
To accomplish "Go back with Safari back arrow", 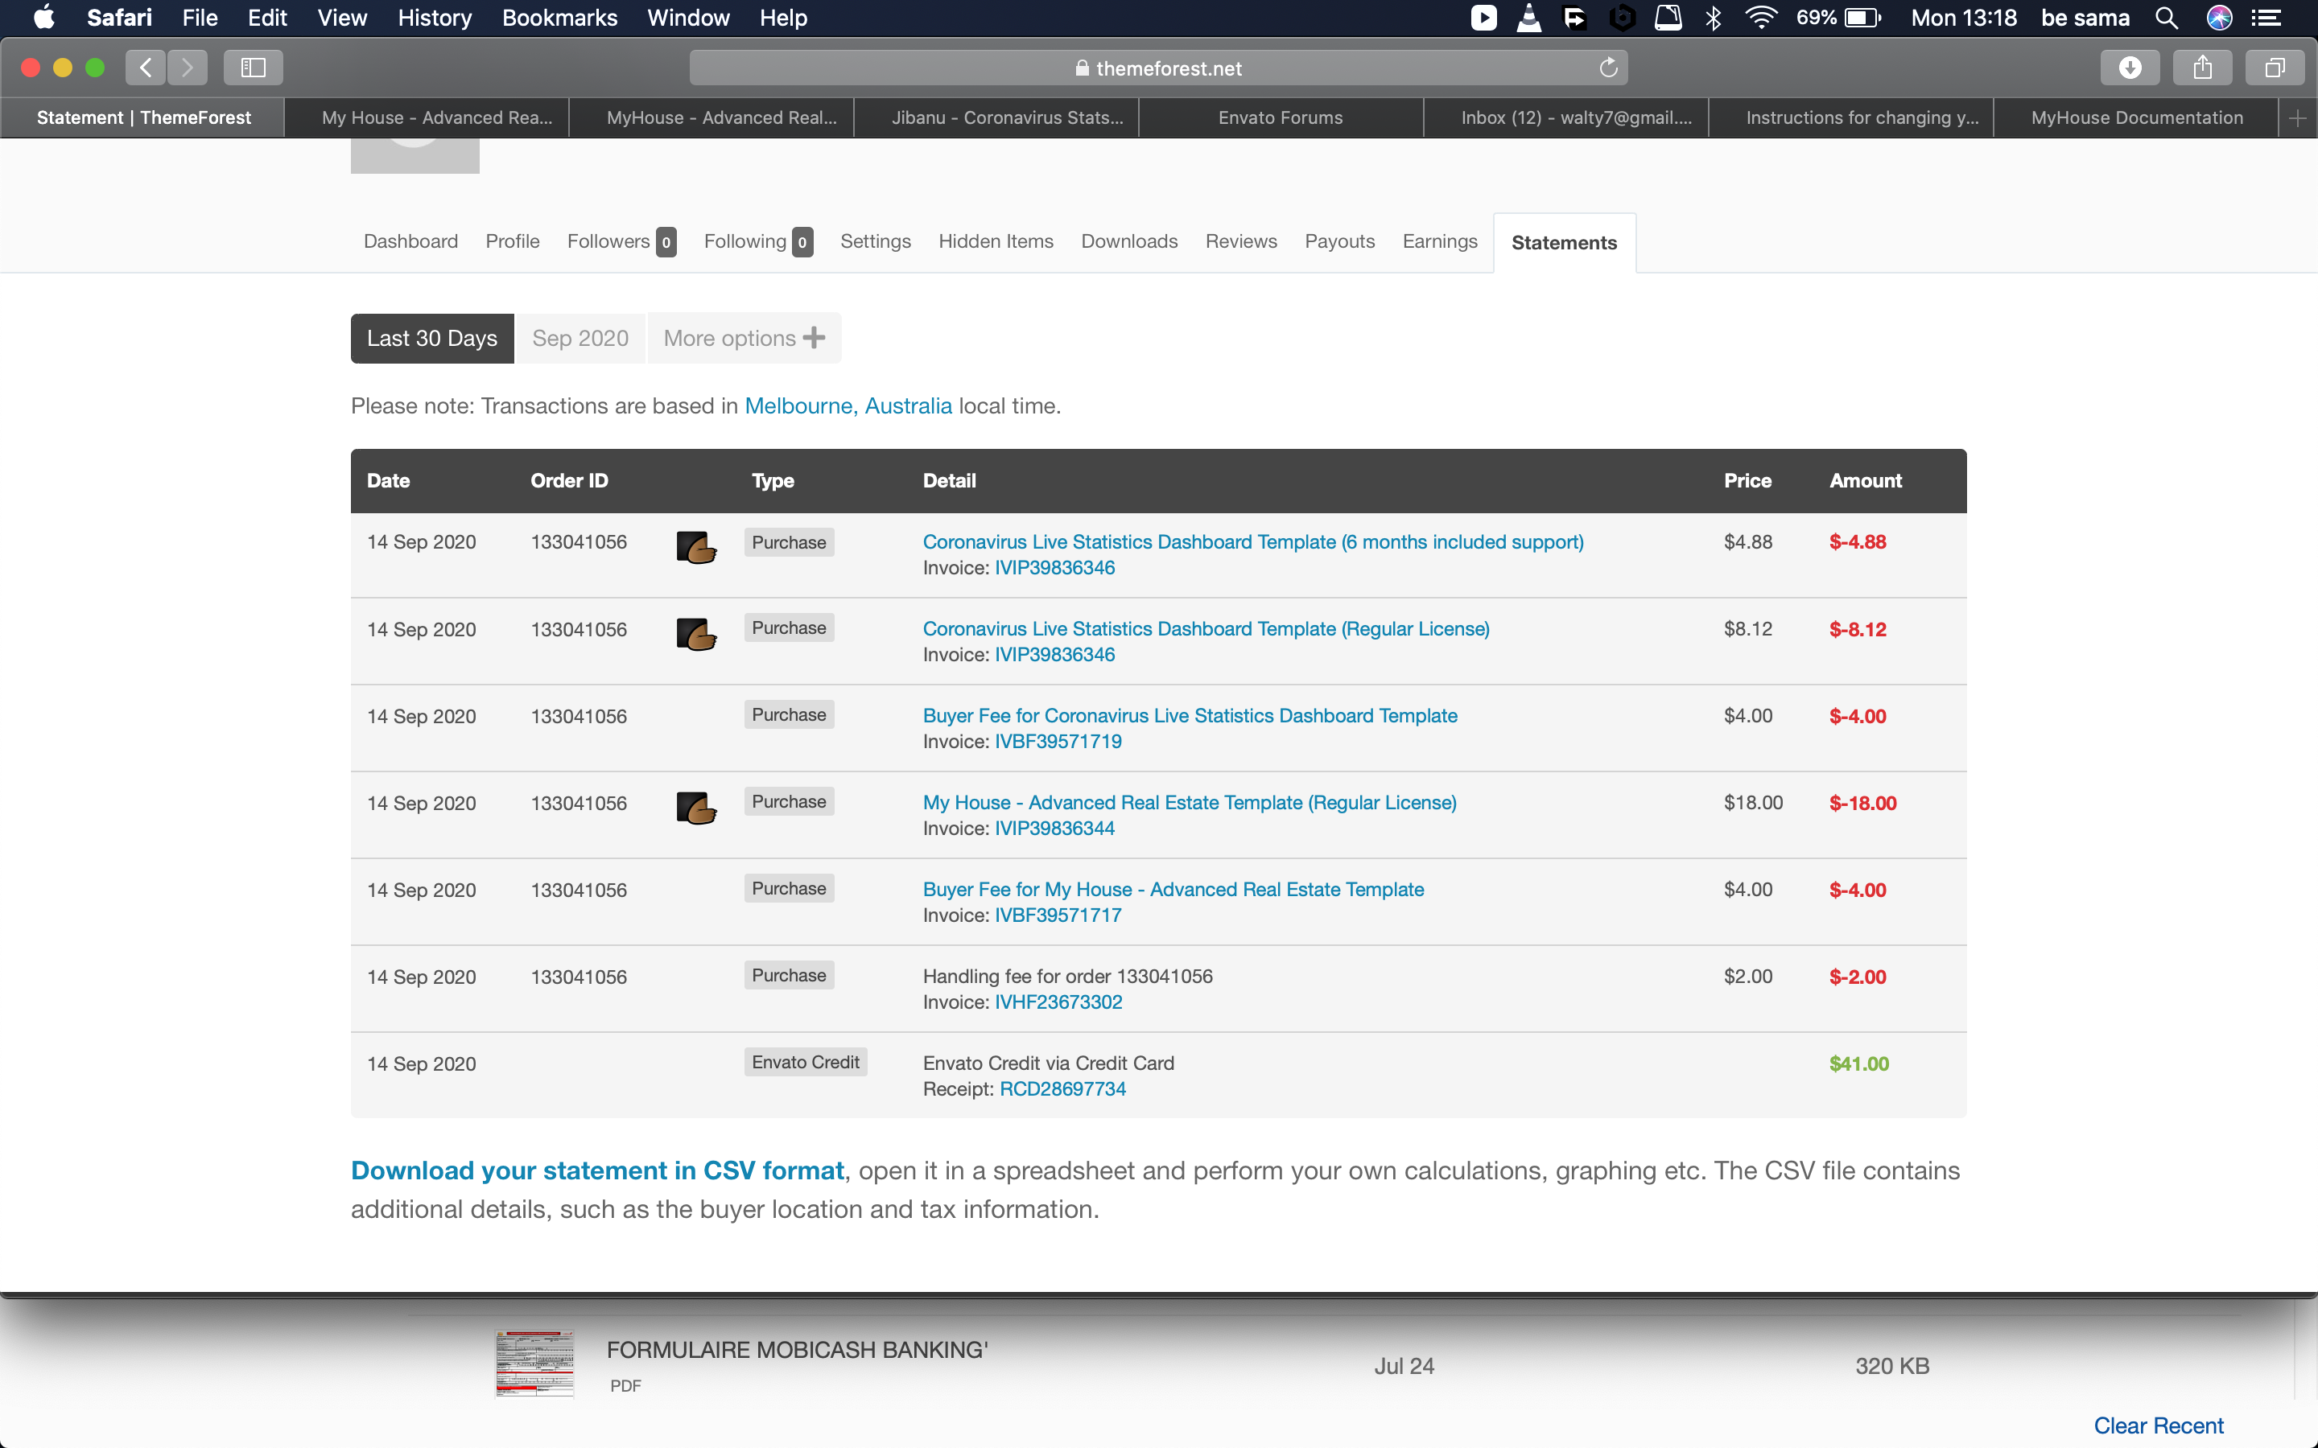I will 146,67.
